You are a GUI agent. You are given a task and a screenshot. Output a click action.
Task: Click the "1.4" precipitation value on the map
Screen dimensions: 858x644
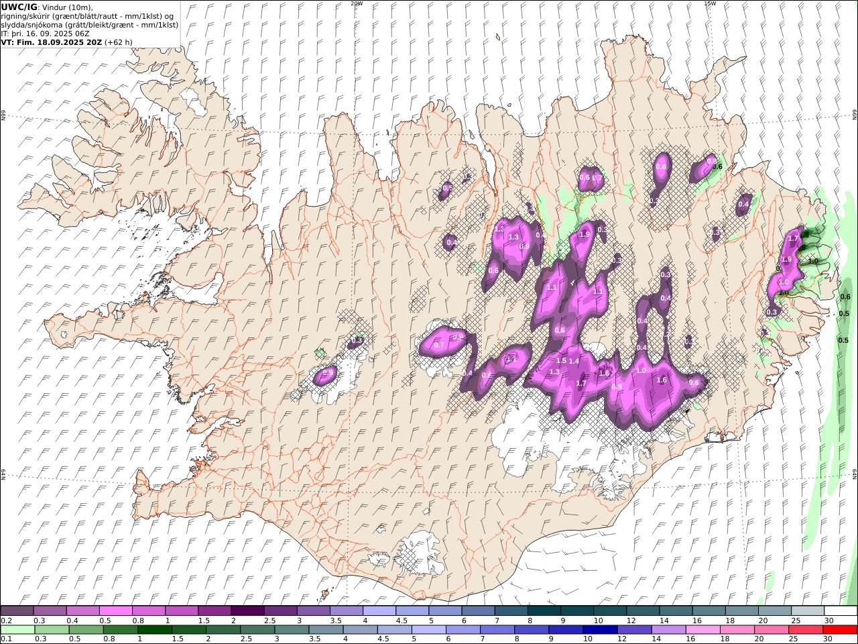tap(574, 362)
